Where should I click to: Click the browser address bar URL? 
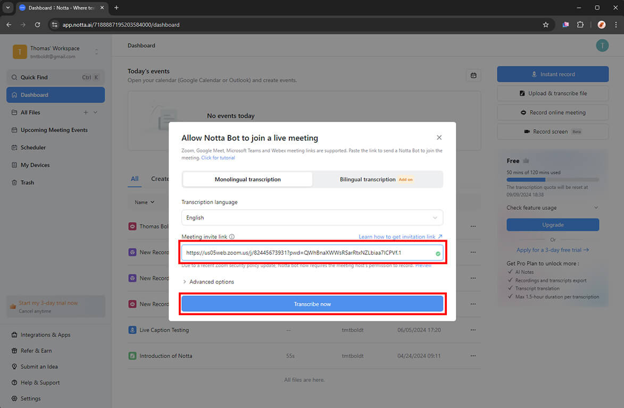click(x=121, y=24)
